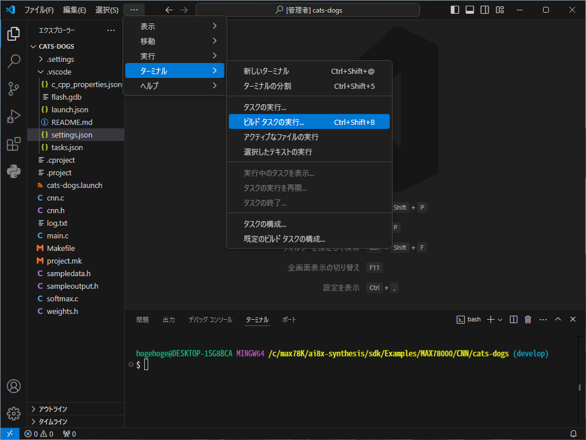The height and width of the screenshot is (440, 586).
Task: Click the Python icon in activity bar
Action: [x=14, y=171]
